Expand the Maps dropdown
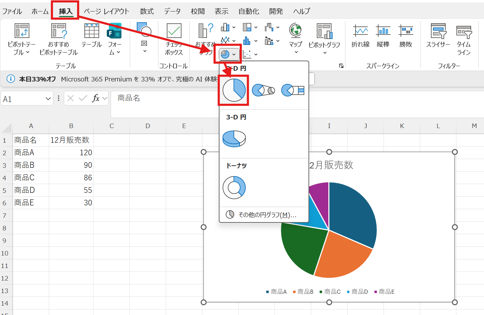484x315 pixels. click(x=296, y=52)
